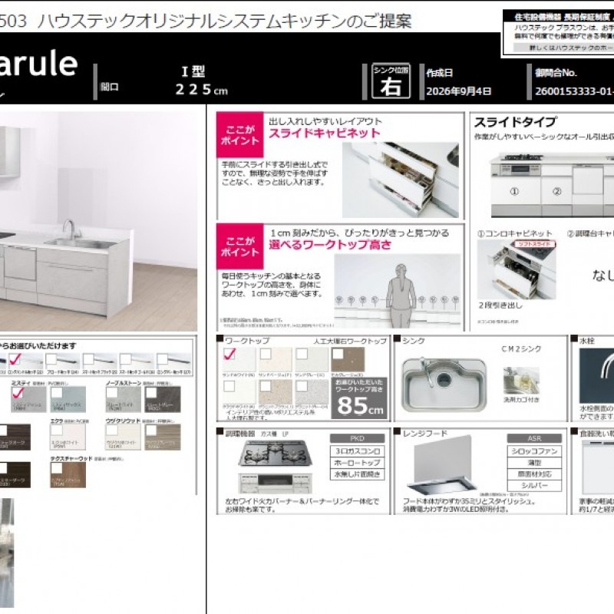Click the circled ② on the cabinet diagram
Screen dimensions: 614x614
(556, 191)
